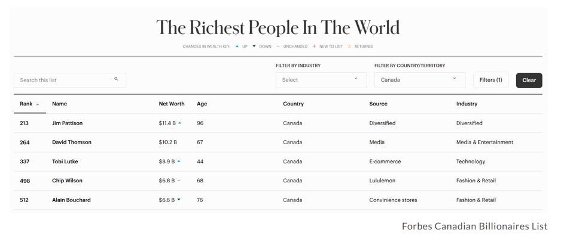The height and width of the screenshot is (236, 561).
Task: Select the Chip Wilson table row
Action: (x=278, y=181)
